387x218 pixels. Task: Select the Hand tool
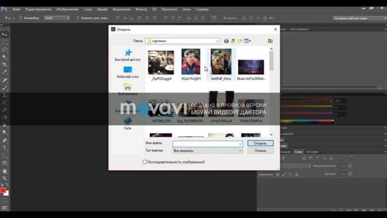coord(5,171)
